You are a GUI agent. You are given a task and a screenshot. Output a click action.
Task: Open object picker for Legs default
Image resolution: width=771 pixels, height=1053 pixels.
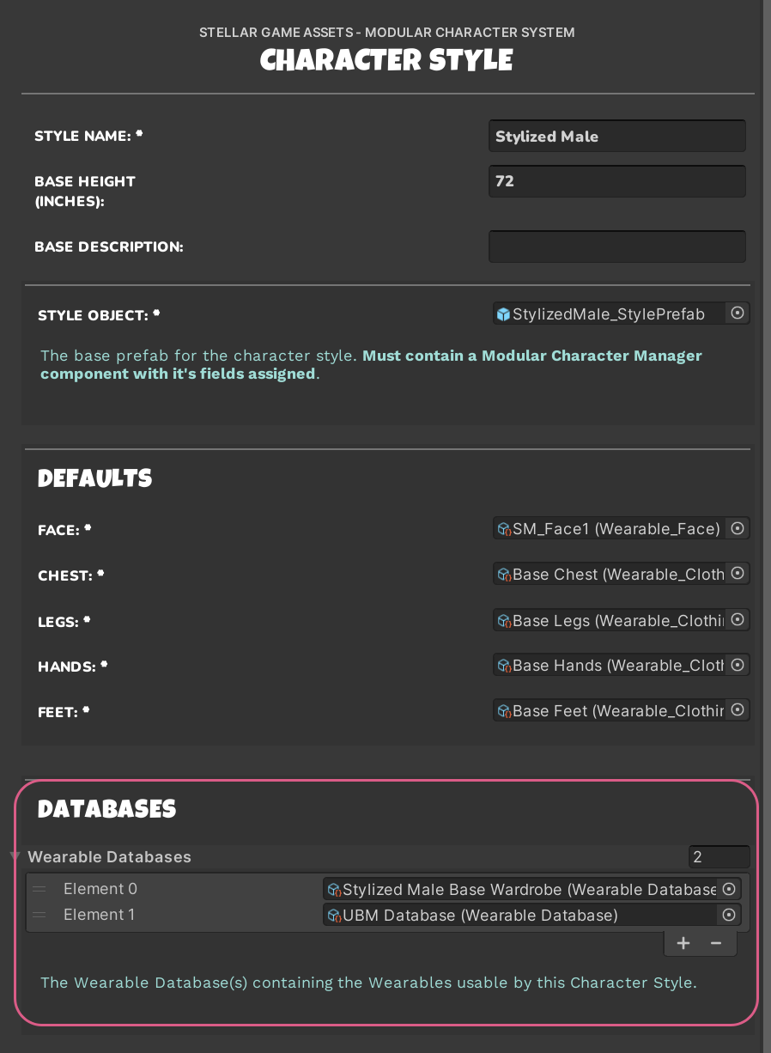coord(737,620)
